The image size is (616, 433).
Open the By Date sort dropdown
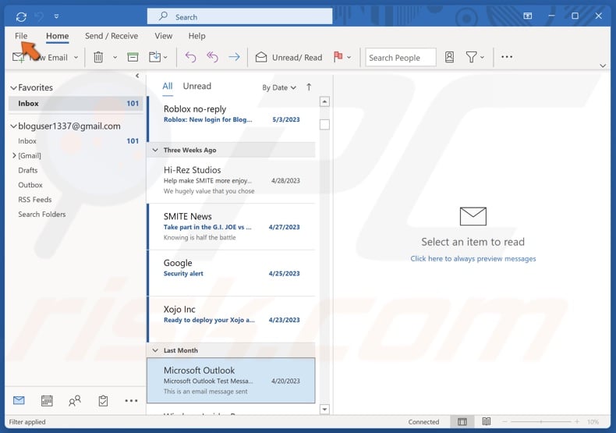(279, 87)
